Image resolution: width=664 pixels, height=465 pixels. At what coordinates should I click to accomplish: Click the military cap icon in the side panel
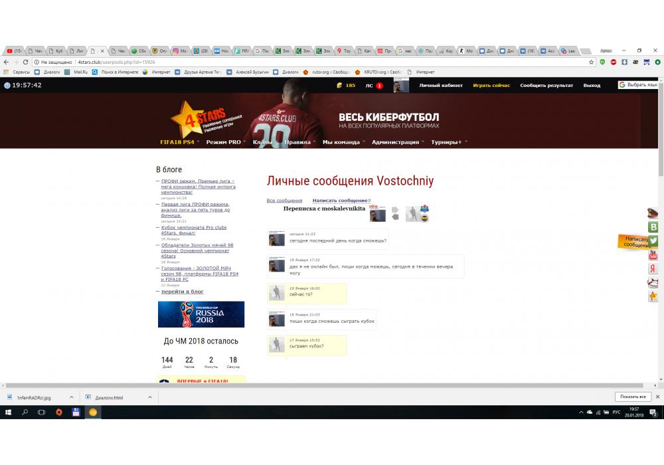pyautogui.click(x=653, y=213)
